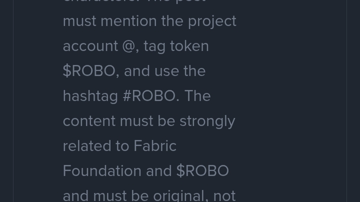Click the word 'Foundation'

click(102, 171)
